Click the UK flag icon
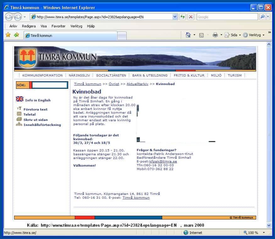This screenshot has height=239, width=275. click(19, 99)
